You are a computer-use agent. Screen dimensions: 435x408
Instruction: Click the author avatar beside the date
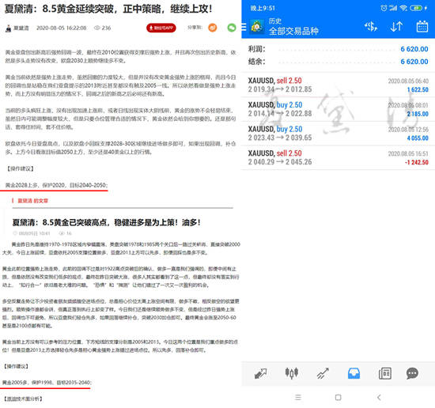9,28
